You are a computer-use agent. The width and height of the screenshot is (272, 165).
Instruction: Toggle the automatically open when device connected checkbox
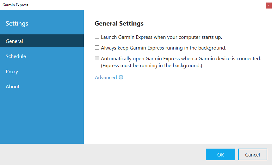tap(97, 58)
